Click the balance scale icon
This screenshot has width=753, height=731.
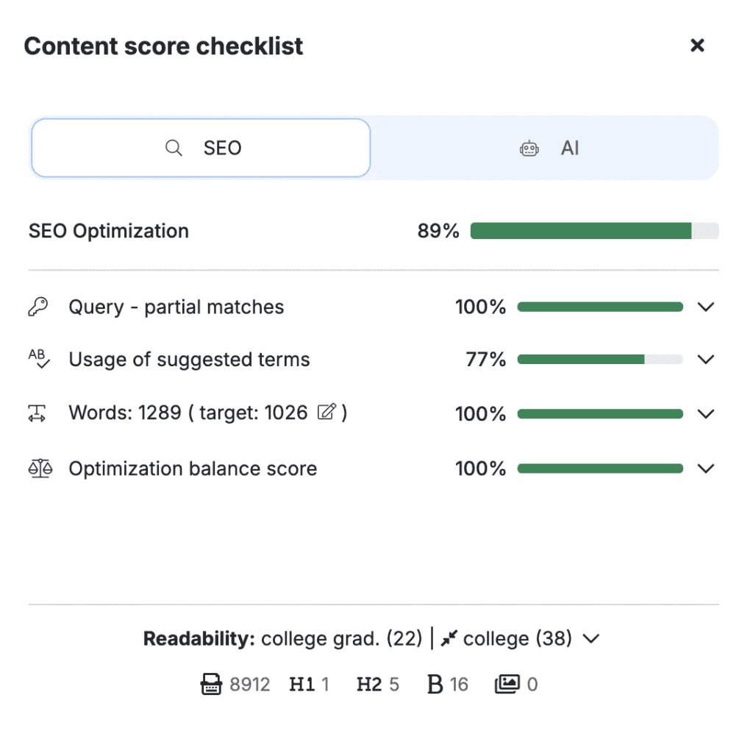39,468
